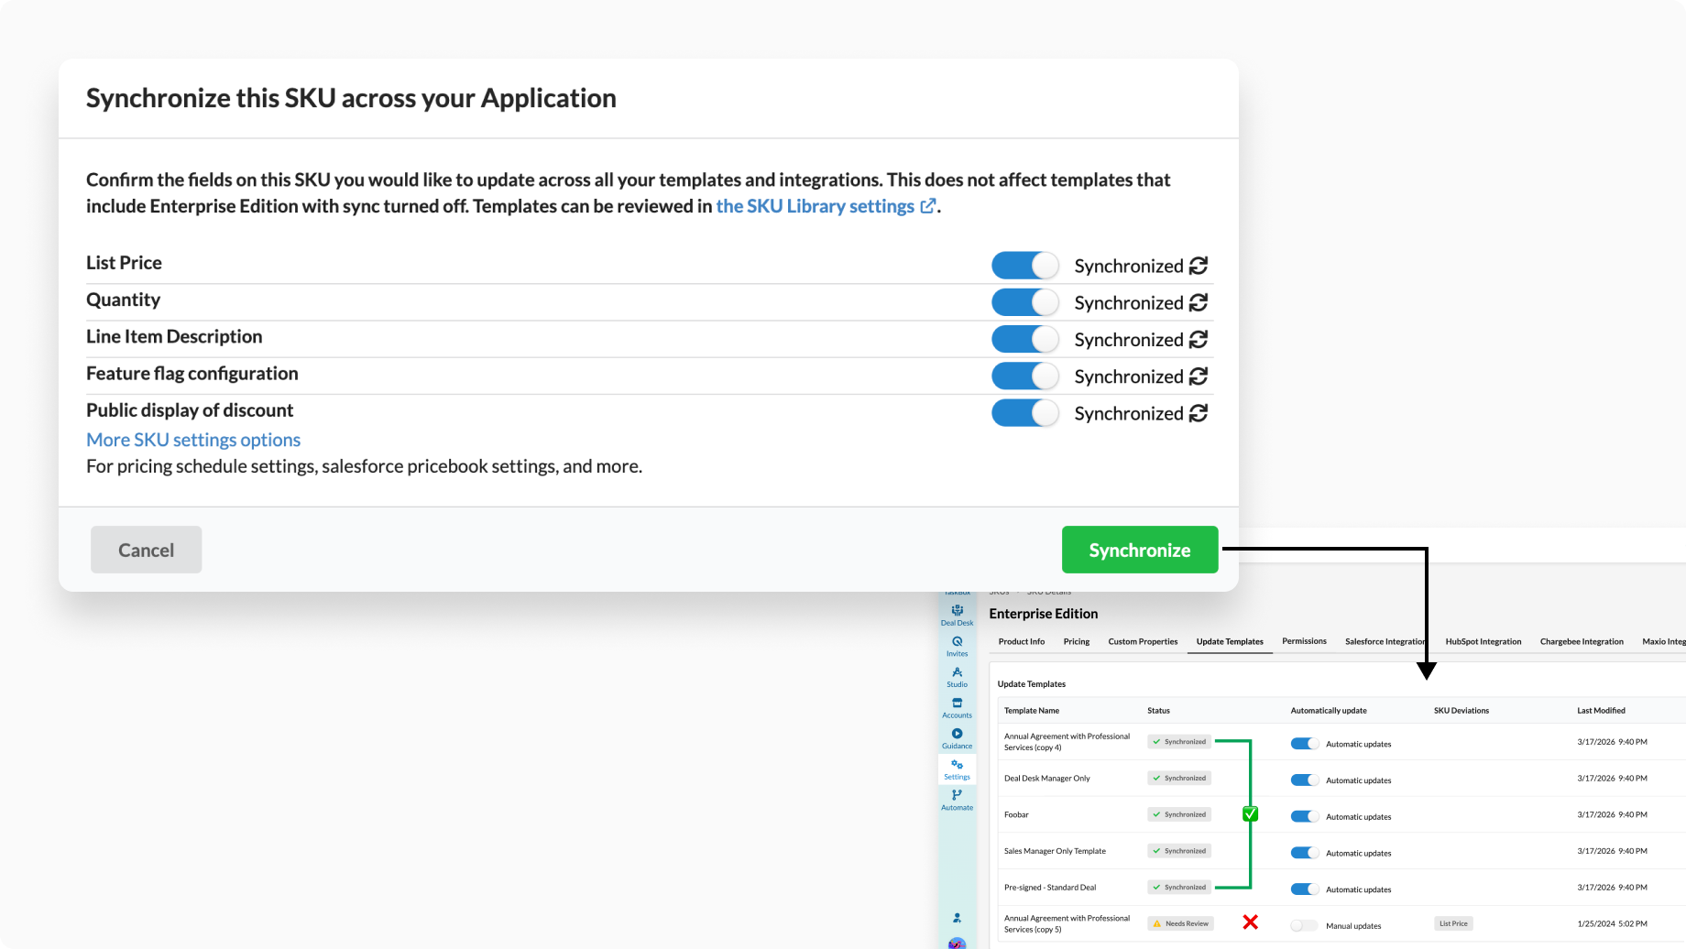1686x949 pixels.
Task: Open the Invites sidebar icon
Action: click(x=957, y=646)
